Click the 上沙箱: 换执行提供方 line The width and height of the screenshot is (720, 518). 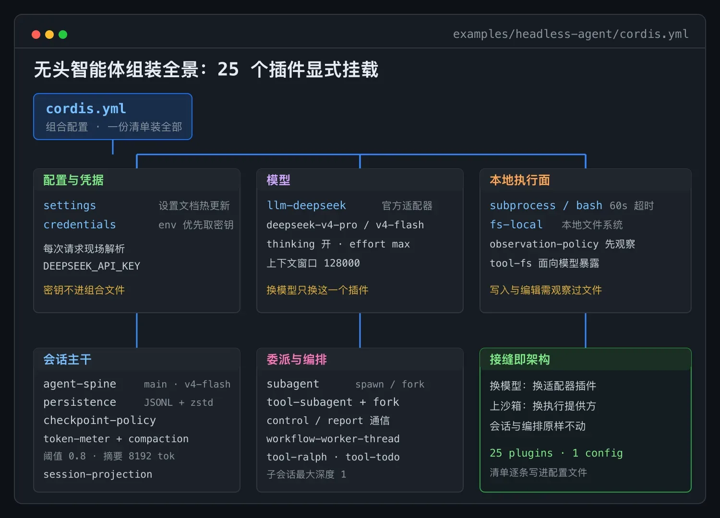[543, 406]
